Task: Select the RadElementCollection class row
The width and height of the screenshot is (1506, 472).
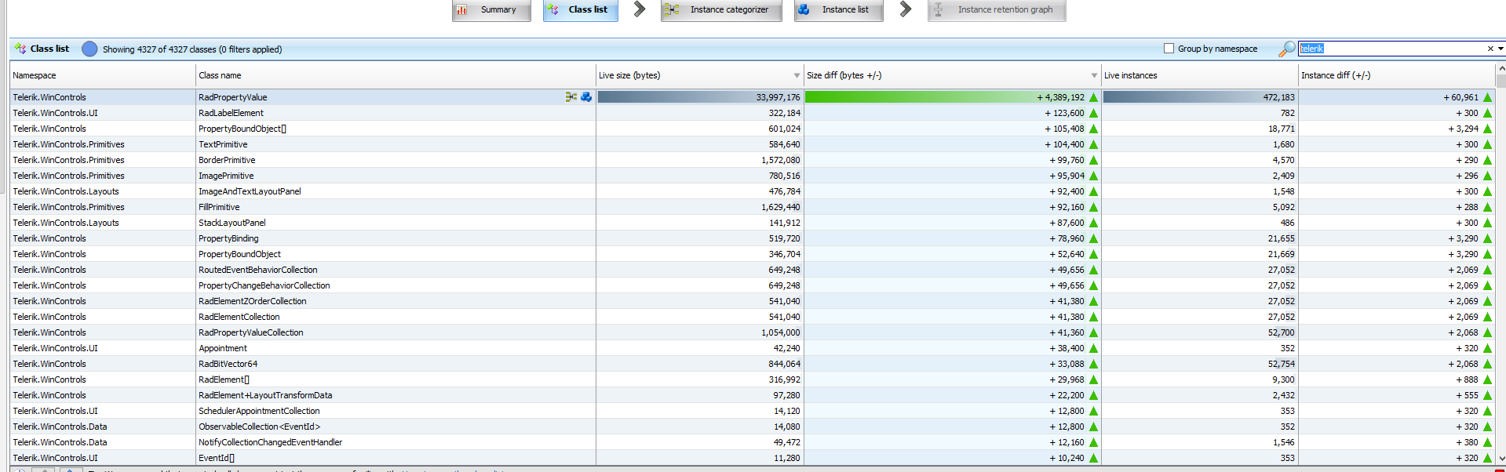Action: [752, 317]
